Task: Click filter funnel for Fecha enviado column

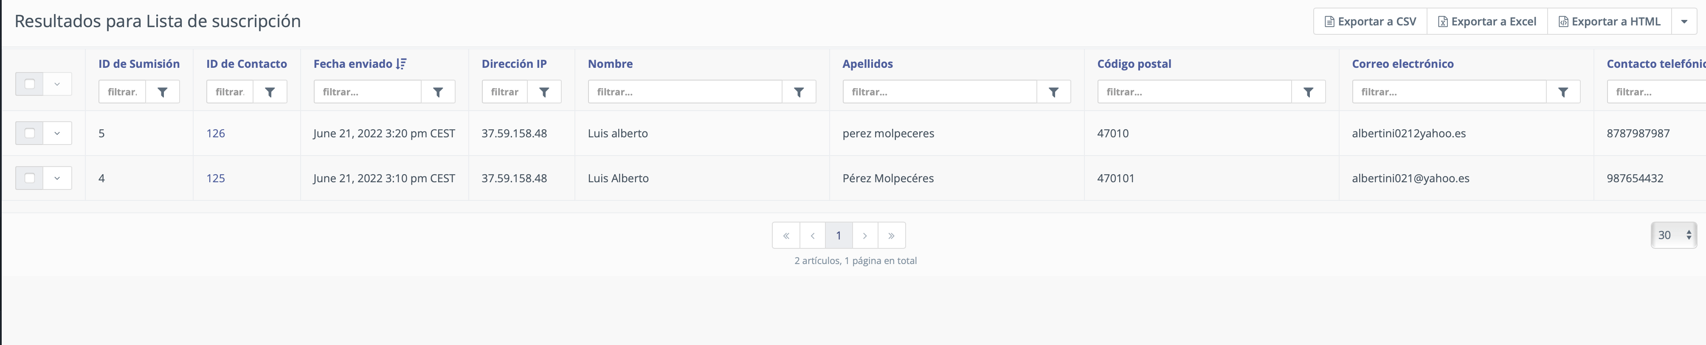Action: coord(438,92)
